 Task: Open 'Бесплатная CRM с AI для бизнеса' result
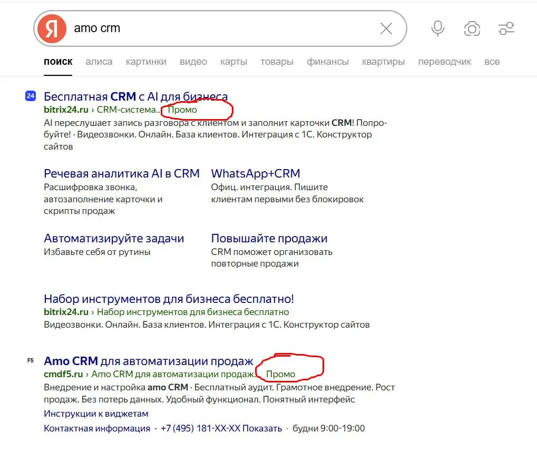(x=135, y=96)
